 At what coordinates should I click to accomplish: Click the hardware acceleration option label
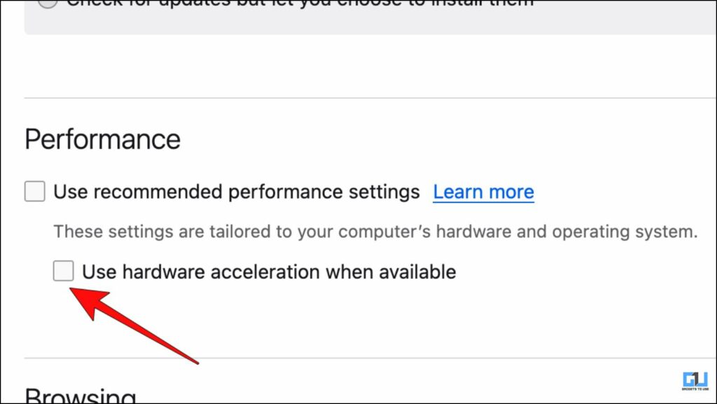(x=270, y=272)
